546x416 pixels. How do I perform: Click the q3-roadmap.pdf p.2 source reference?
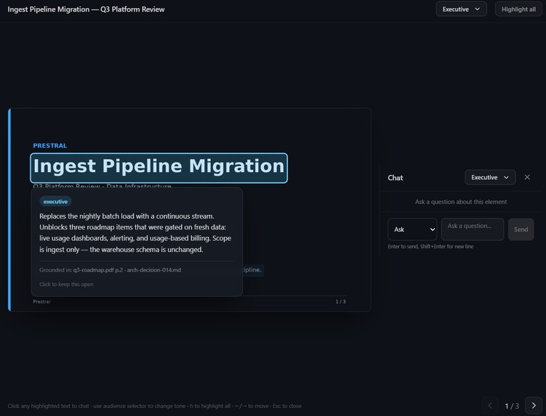(98, 270)
